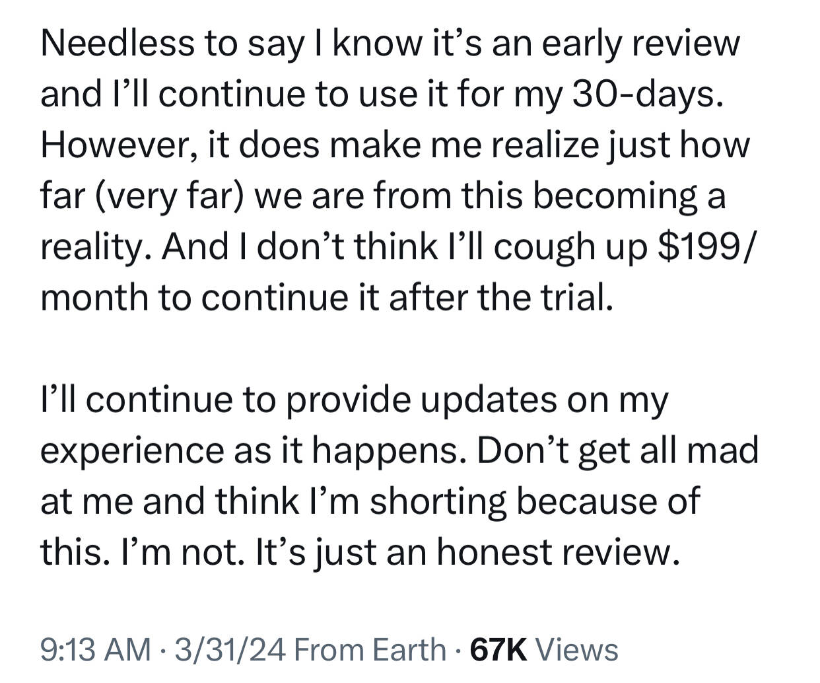Click the $199/ price text
The image size is (820, 683).
[706, 246]
